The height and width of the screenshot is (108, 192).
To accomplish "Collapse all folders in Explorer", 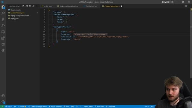I will click(x=33, y=6).
